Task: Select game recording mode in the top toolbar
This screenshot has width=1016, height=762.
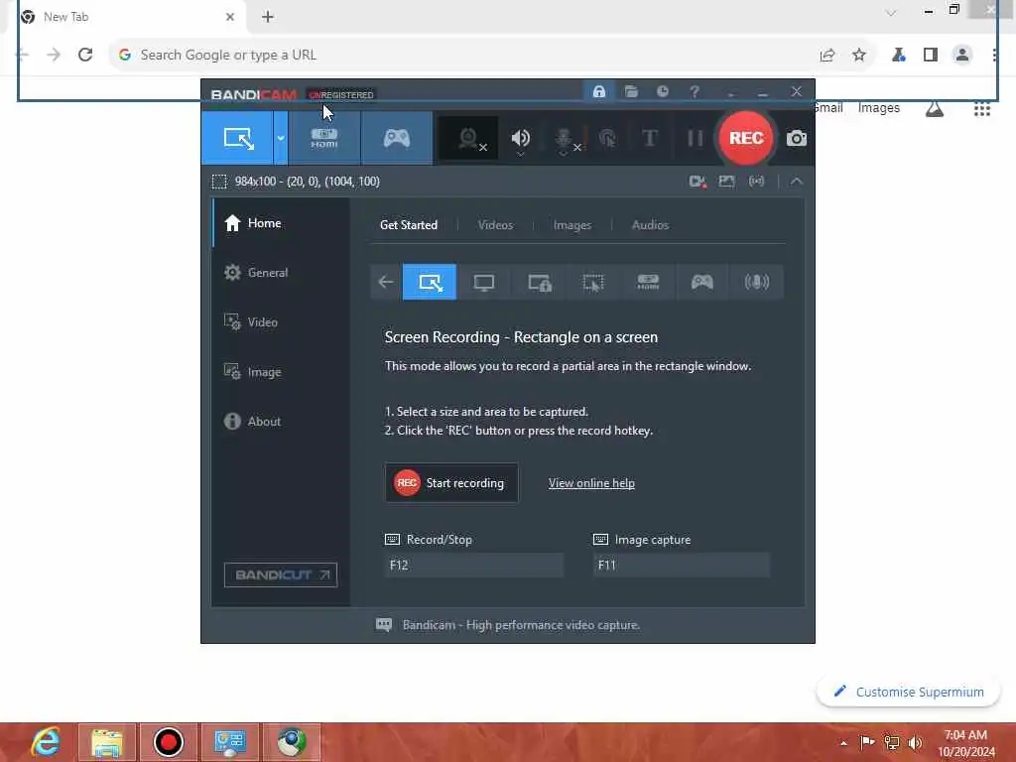Action: 397,138
